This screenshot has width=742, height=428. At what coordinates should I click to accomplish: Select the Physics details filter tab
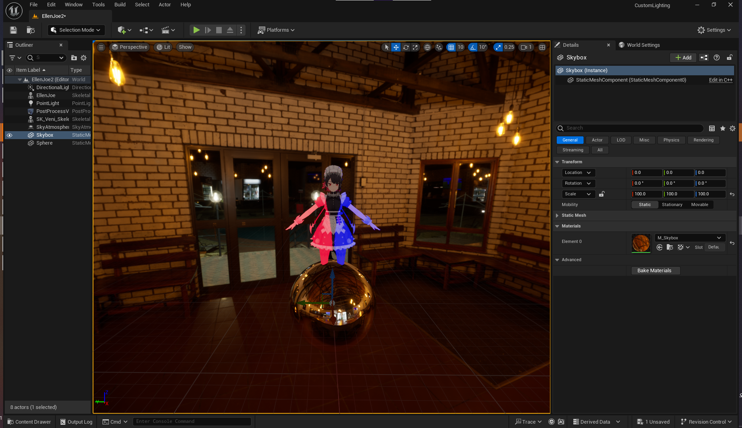coord(672,140)
